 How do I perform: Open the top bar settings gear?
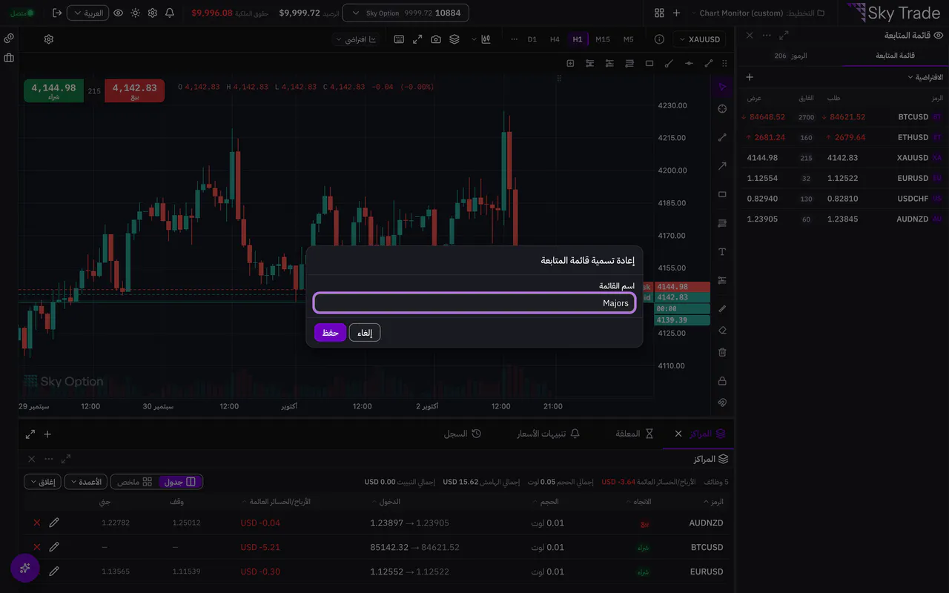pos(153,13)
